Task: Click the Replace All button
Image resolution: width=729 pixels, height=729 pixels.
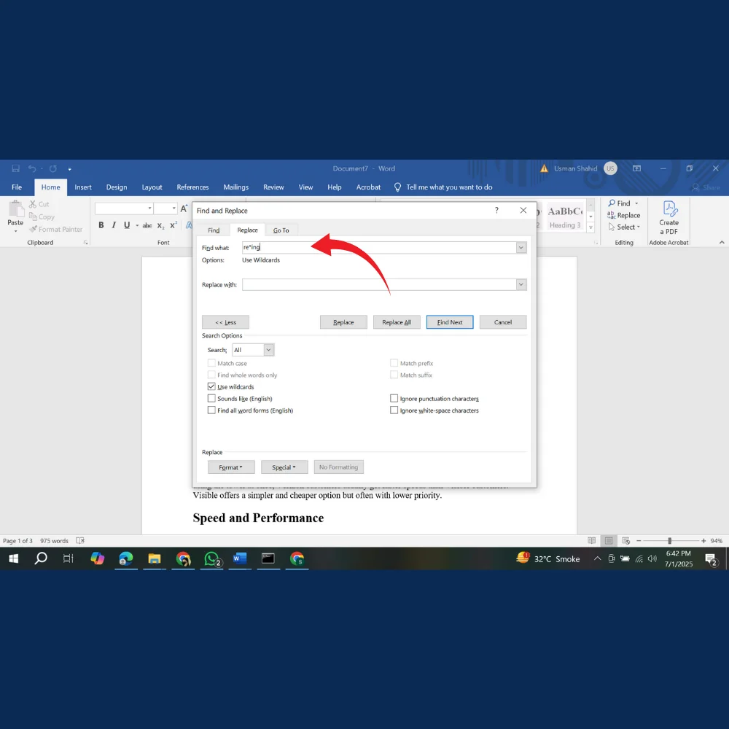Action: 397,322
